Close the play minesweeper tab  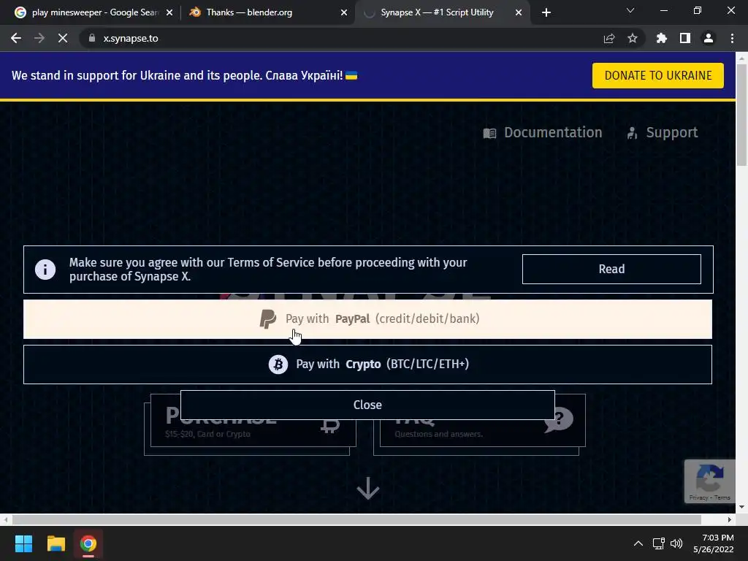coord(169,12)
